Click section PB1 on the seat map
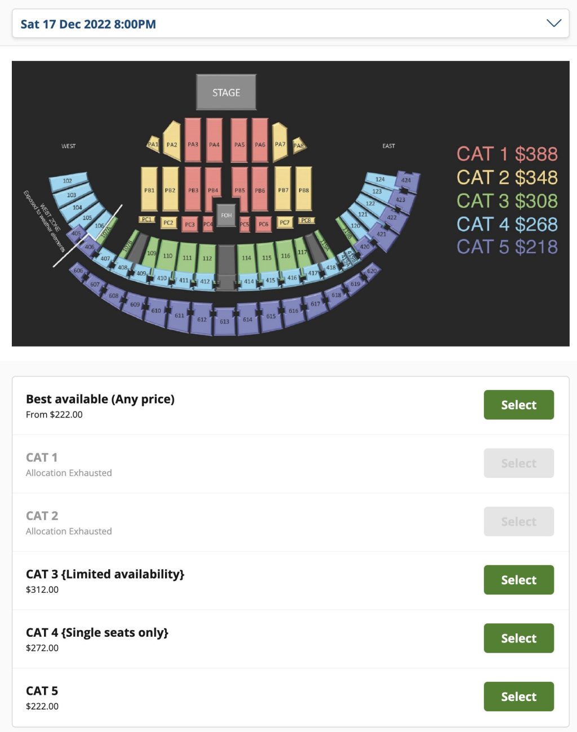 (x=149, y=189)
